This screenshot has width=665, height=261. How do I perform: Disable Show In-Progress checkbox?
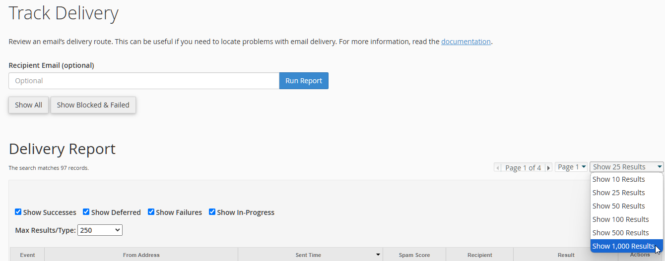212,212
